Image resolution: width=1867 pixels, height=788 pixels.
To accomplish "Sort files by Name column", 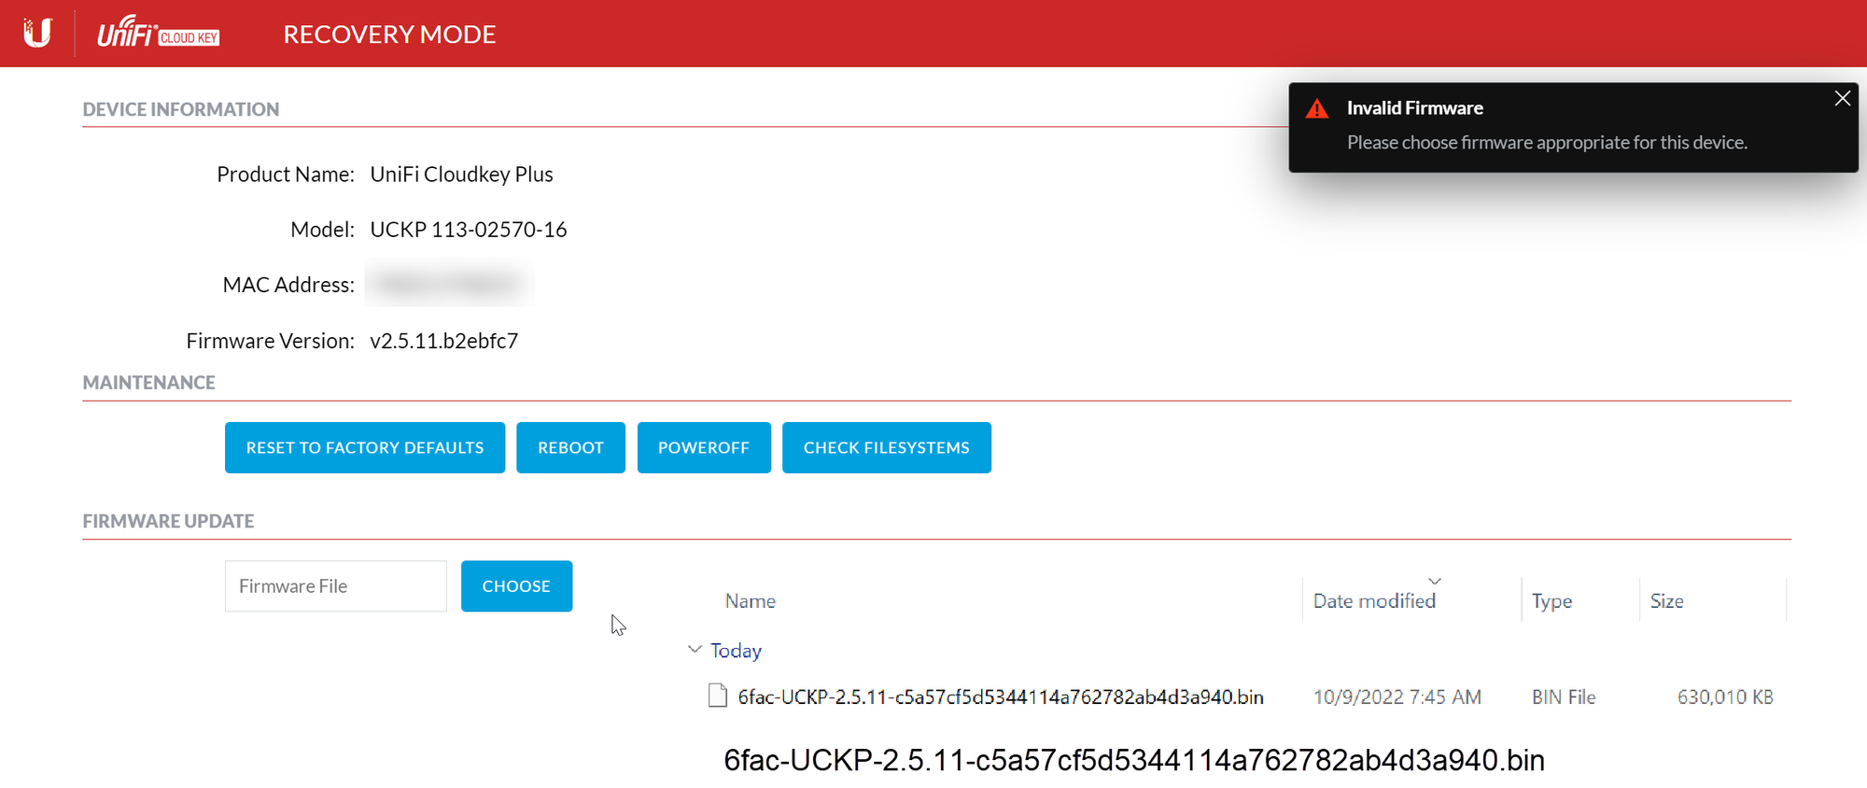I will click(751, 601).
